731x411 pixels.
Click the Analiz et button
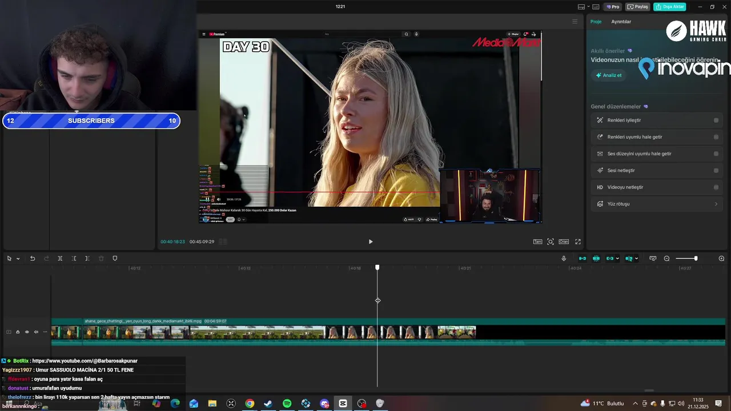coord(609,75)
